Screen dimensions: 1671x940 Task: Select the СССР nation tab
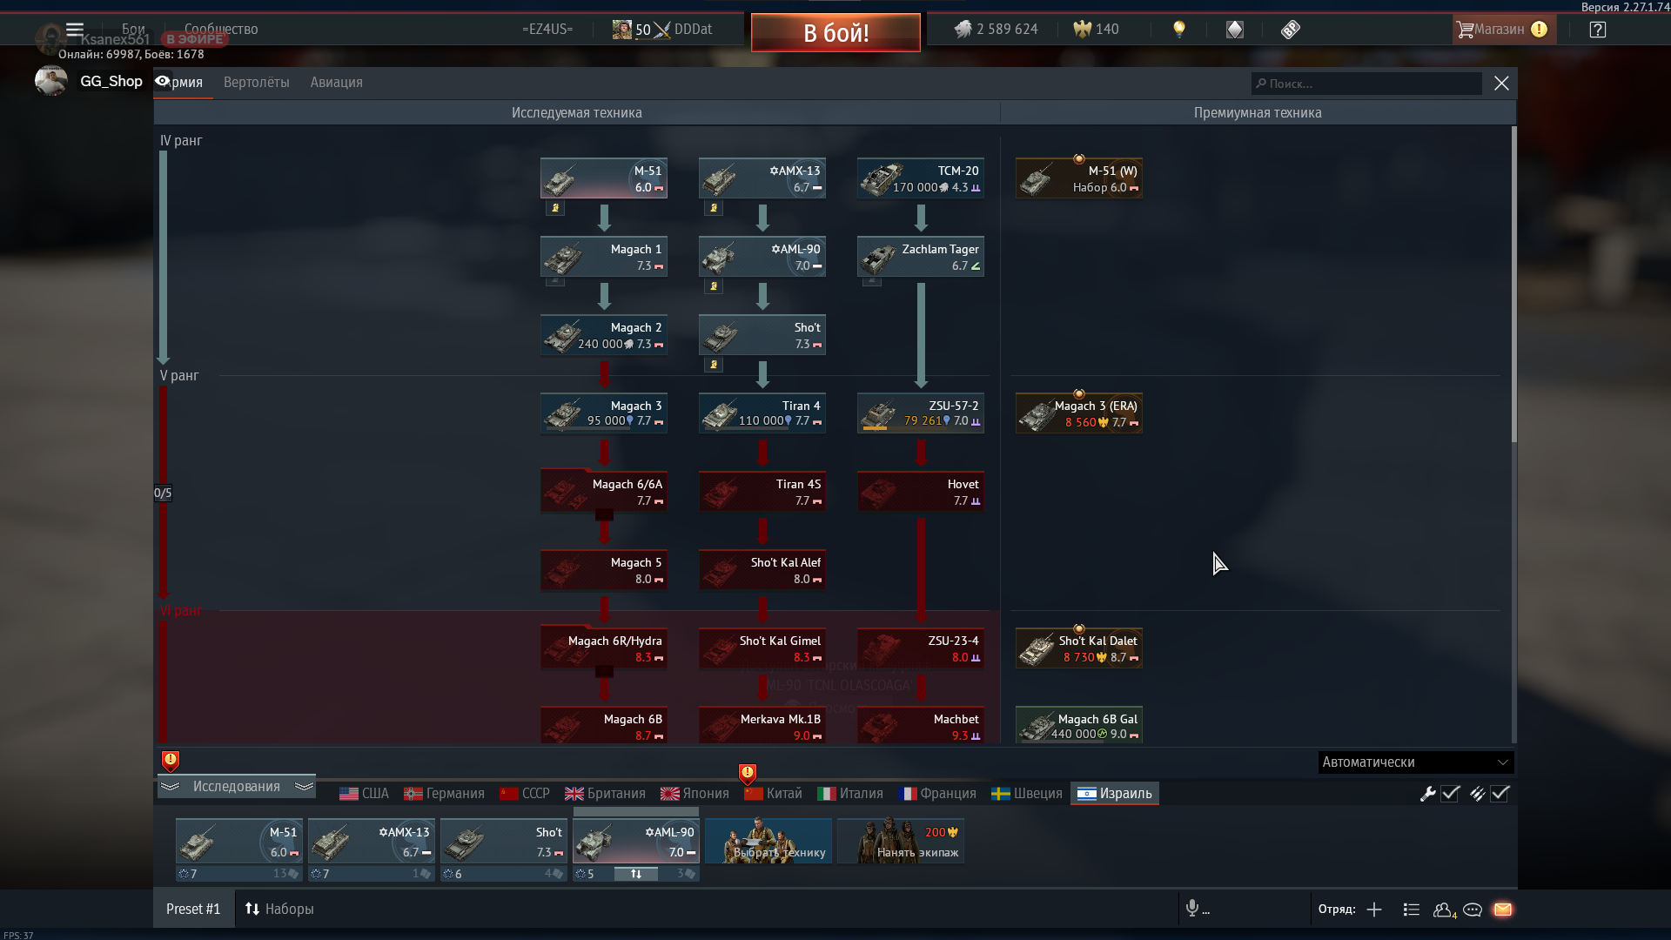point(525,793)
